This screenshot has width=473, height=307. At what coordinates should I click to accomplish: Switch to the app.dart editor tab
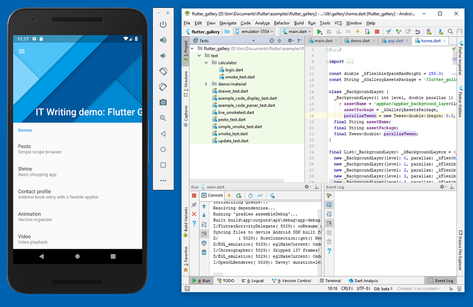[394, 41]
